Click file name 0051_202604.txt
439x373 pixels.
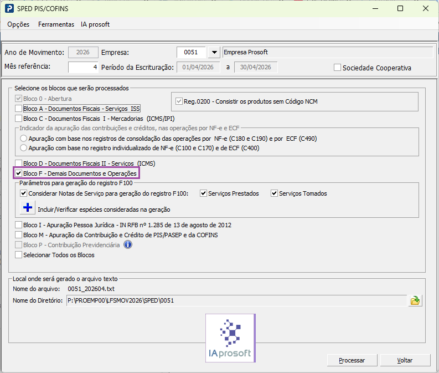click(91, 289)
